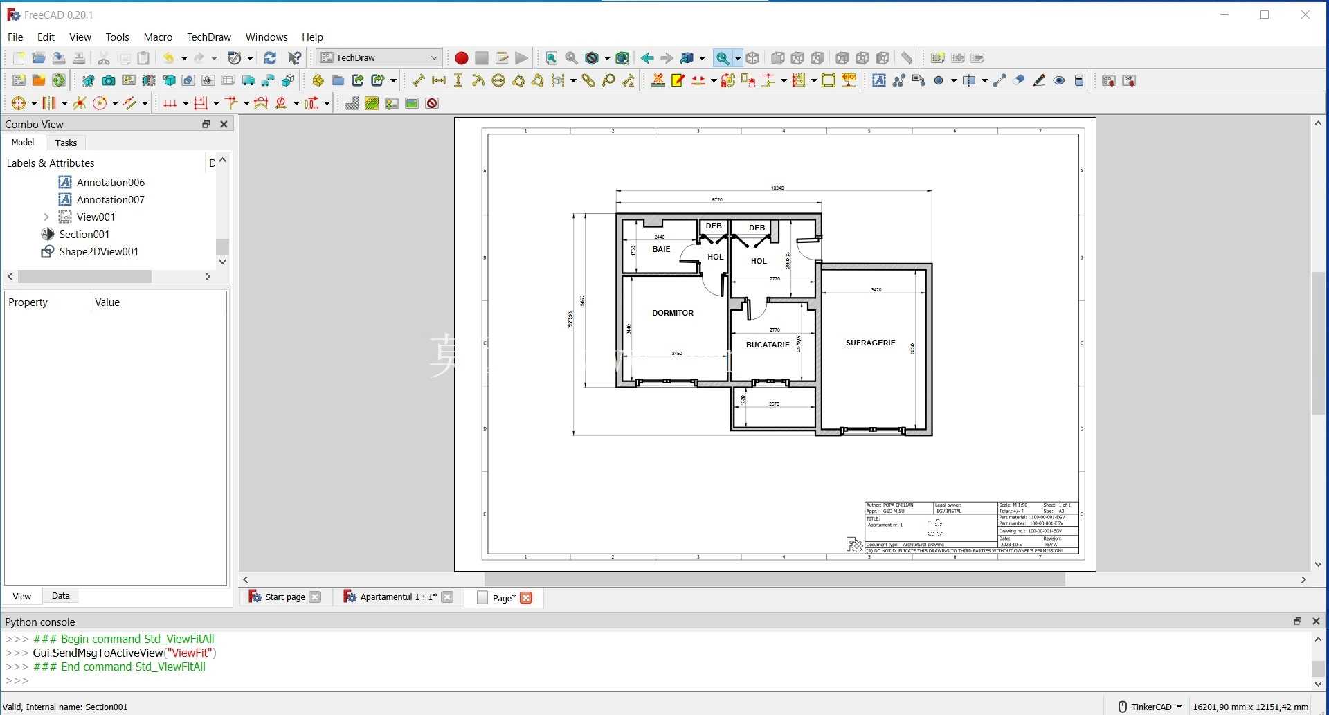Click the Insert Spreadsheet View icon

click(228, 81)
